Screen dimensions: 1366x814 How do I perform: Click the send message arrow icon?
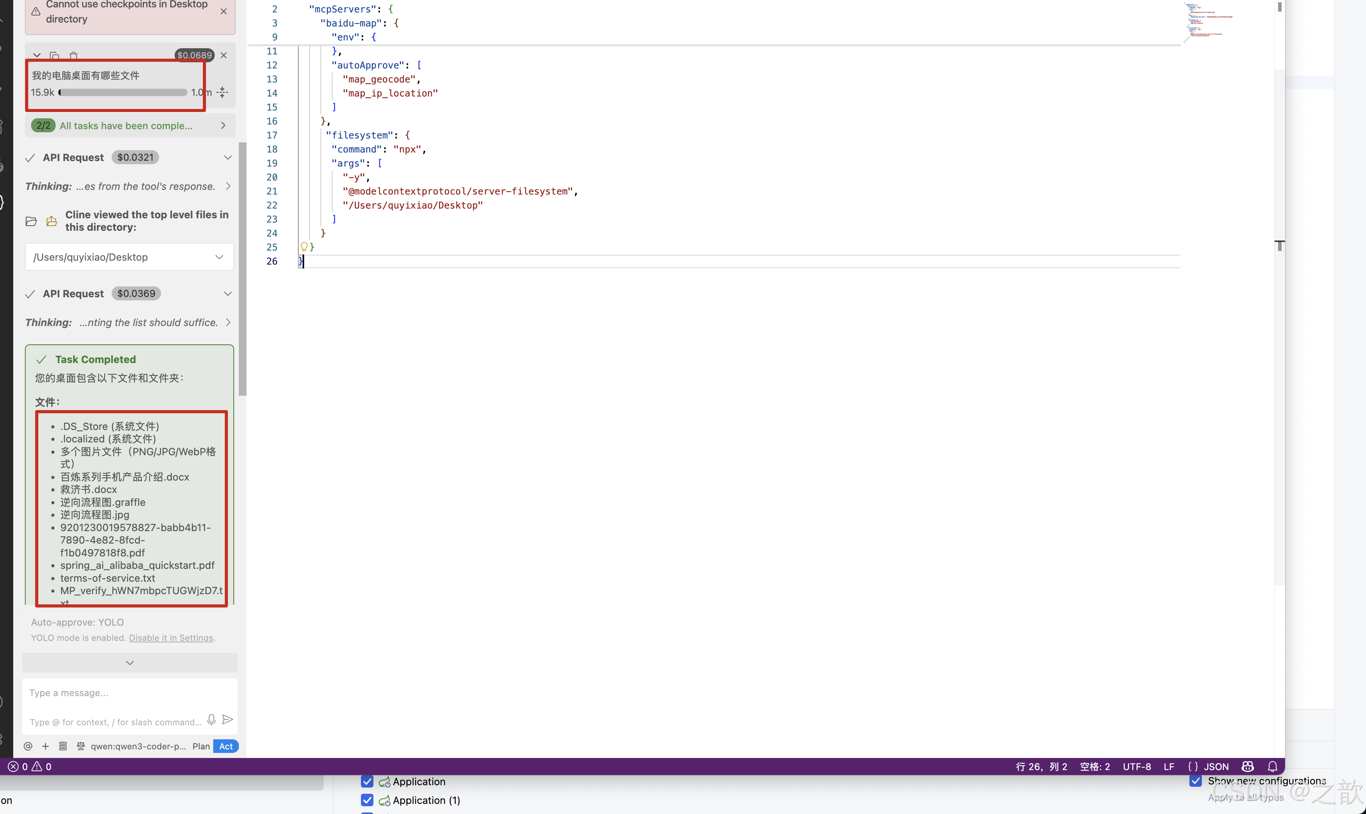point(228,719)
